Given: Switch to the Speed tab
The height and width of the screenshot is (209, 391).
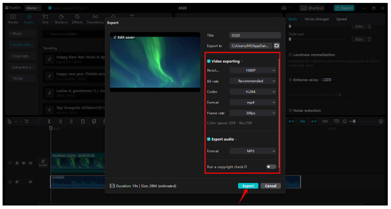Looking at the screenshot, I should pyautogui.click(x=341, y=19).
